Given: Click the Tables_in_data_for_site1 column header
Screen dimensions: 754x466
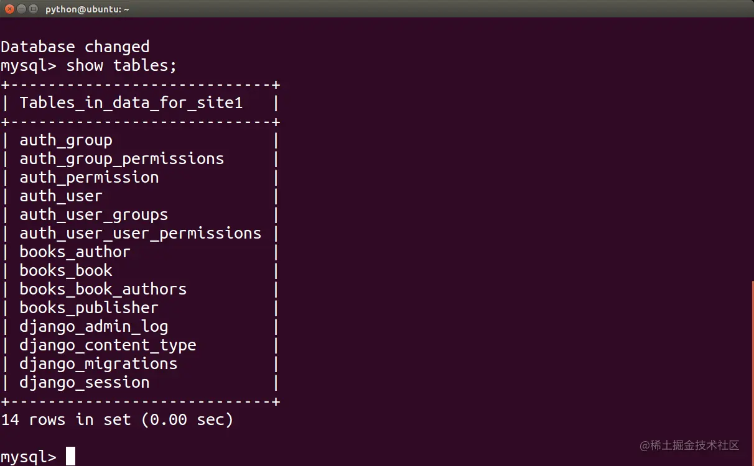Looking at the screenshot, I should [131, 103].
